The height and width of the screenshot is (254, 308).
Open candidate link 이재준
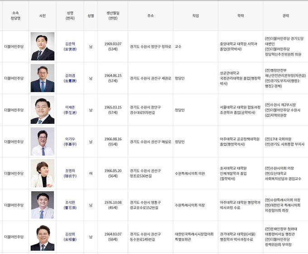pos(70,110)
